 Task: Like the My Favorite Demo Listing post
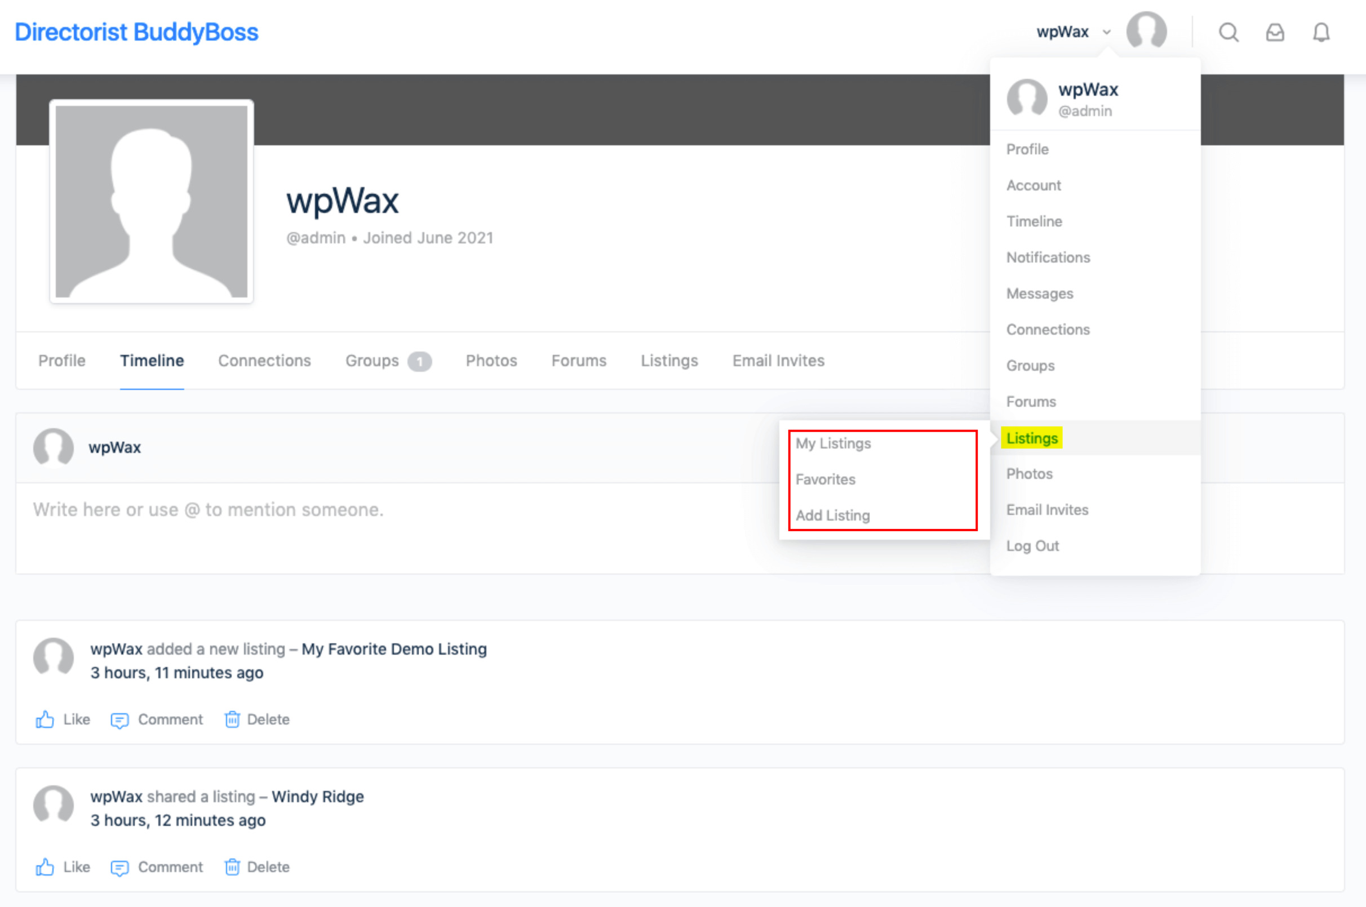(x=63, y=719)
